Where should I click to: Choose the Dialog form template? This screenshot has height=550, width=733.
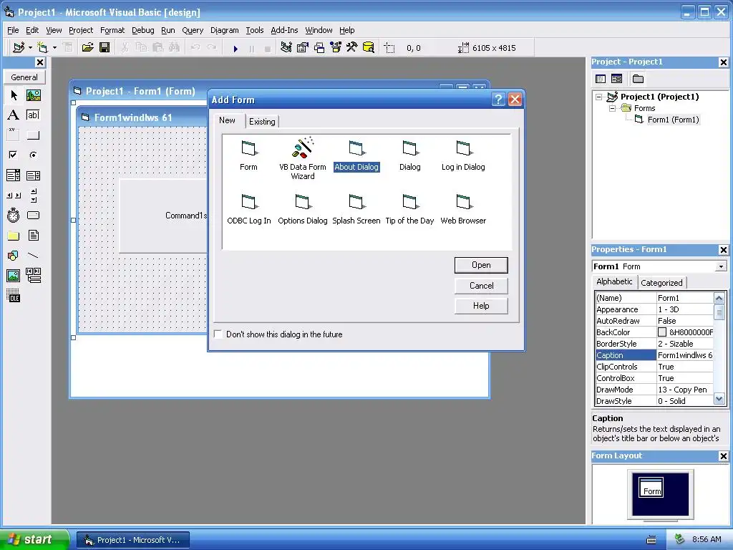click(x=410, y=155)
